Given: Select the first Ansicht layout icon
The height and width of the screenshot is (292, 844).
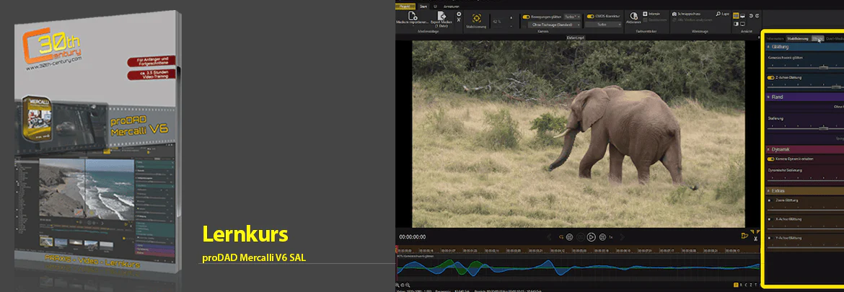Looking at the screenshot, I should point(736,16).
